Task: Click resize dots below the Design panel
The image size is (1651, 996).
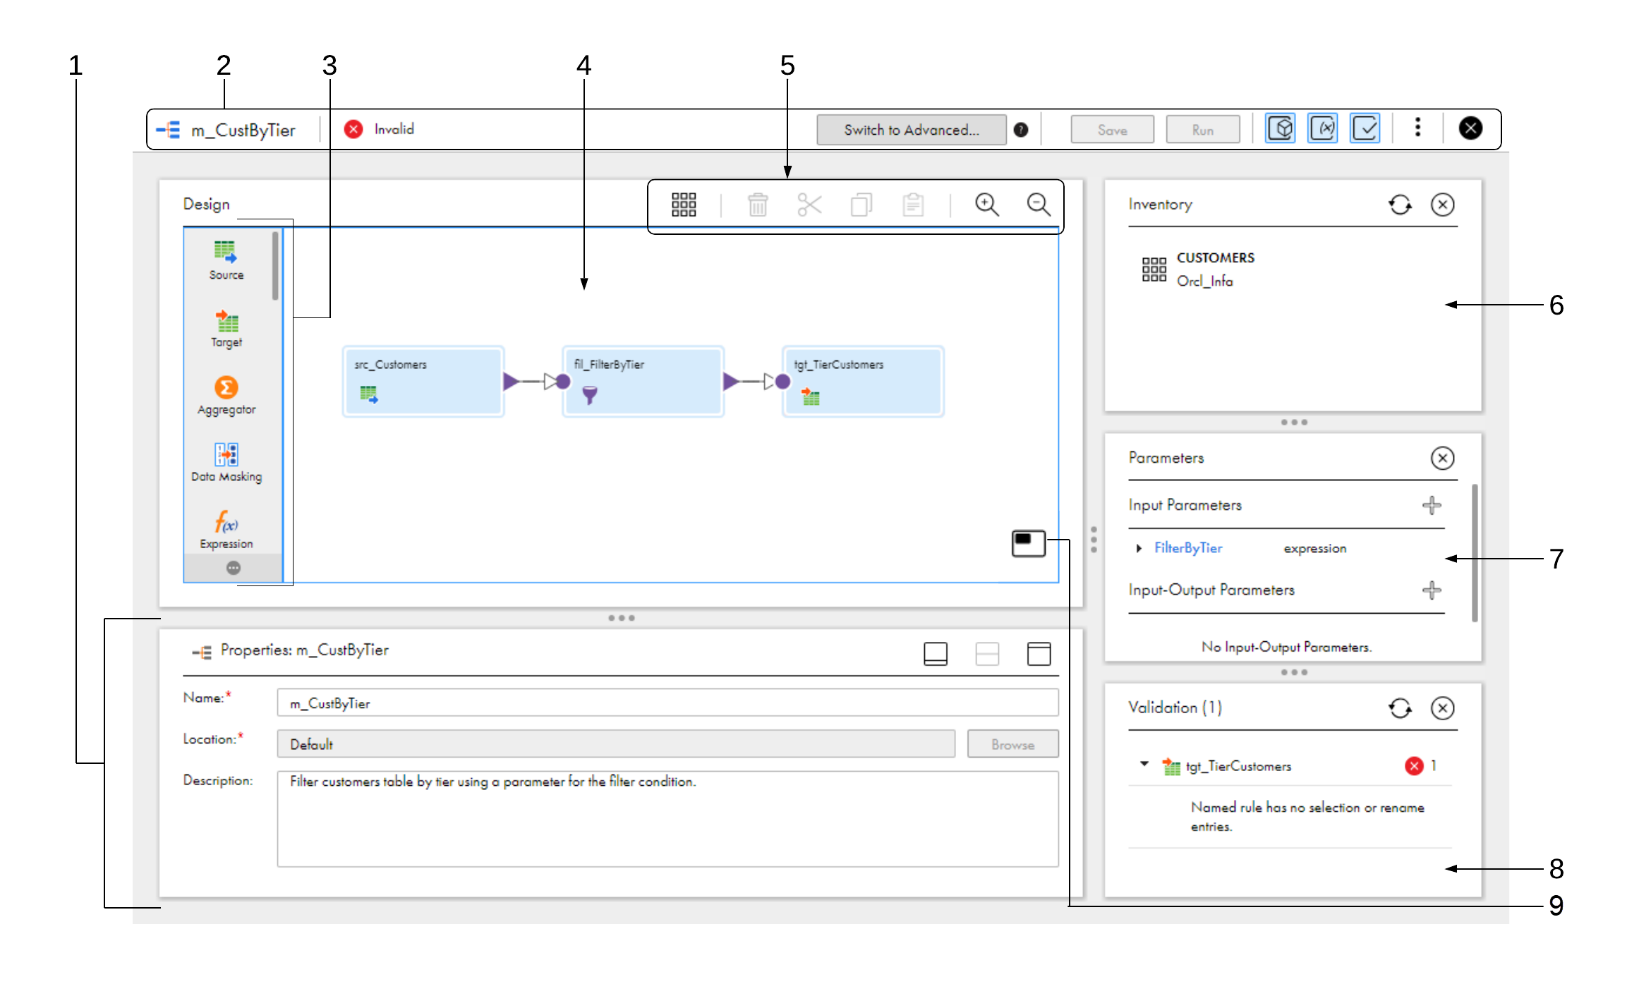Action: pyautogui.click(x=622, y=618)
